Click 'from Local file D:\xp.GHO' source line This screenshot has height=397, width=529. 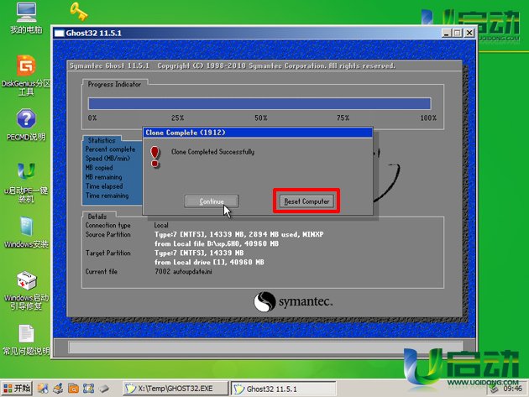(217, 243)
